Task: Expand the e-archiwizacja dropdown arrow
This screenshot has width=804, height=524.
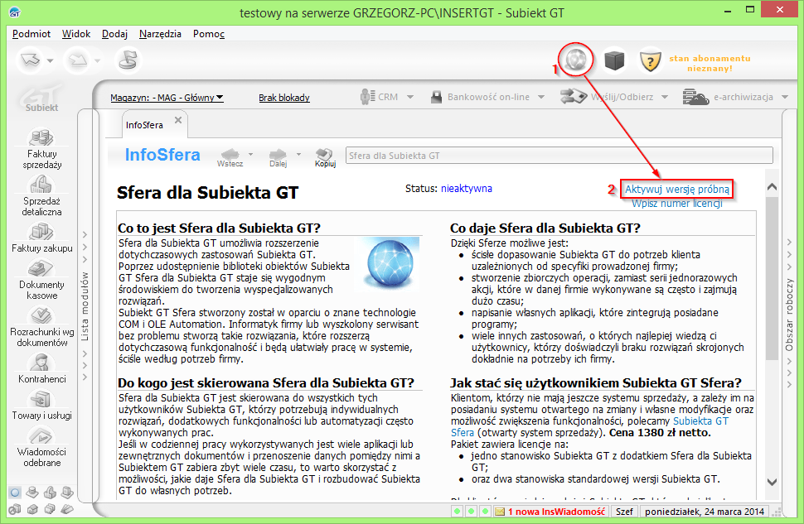Action: pos(784,97)
